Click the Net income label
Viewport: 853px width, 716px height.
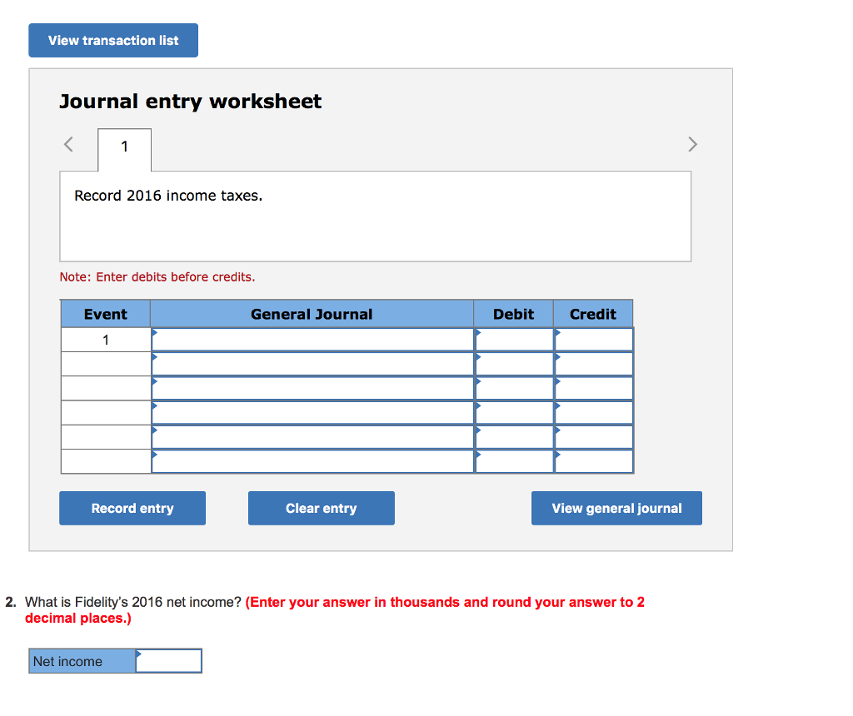[82, 661]
